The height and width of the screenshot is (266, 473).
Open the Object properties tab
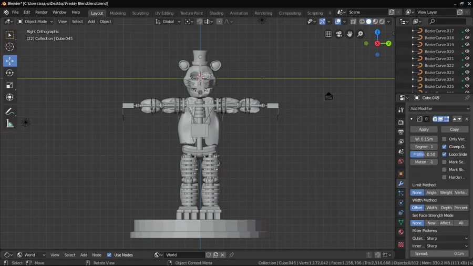point(400,173)
